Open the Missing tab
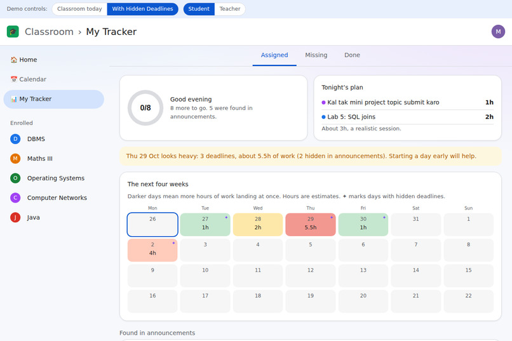 pyautogui.click(x=316, y=55)
